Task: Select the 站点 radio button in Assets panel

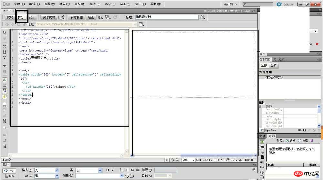Action: 287,141
